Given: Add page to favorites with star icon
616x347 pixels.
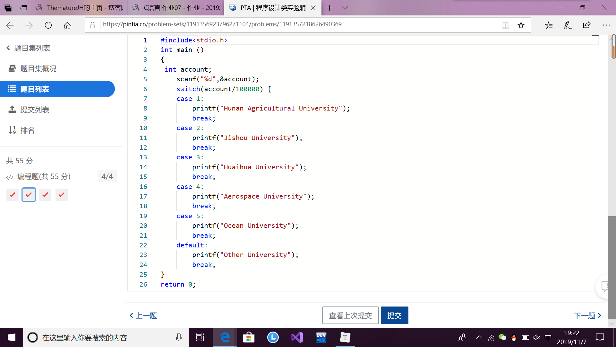Looking at the screenshot, I should pyautogui.click(x=521, y=25).
